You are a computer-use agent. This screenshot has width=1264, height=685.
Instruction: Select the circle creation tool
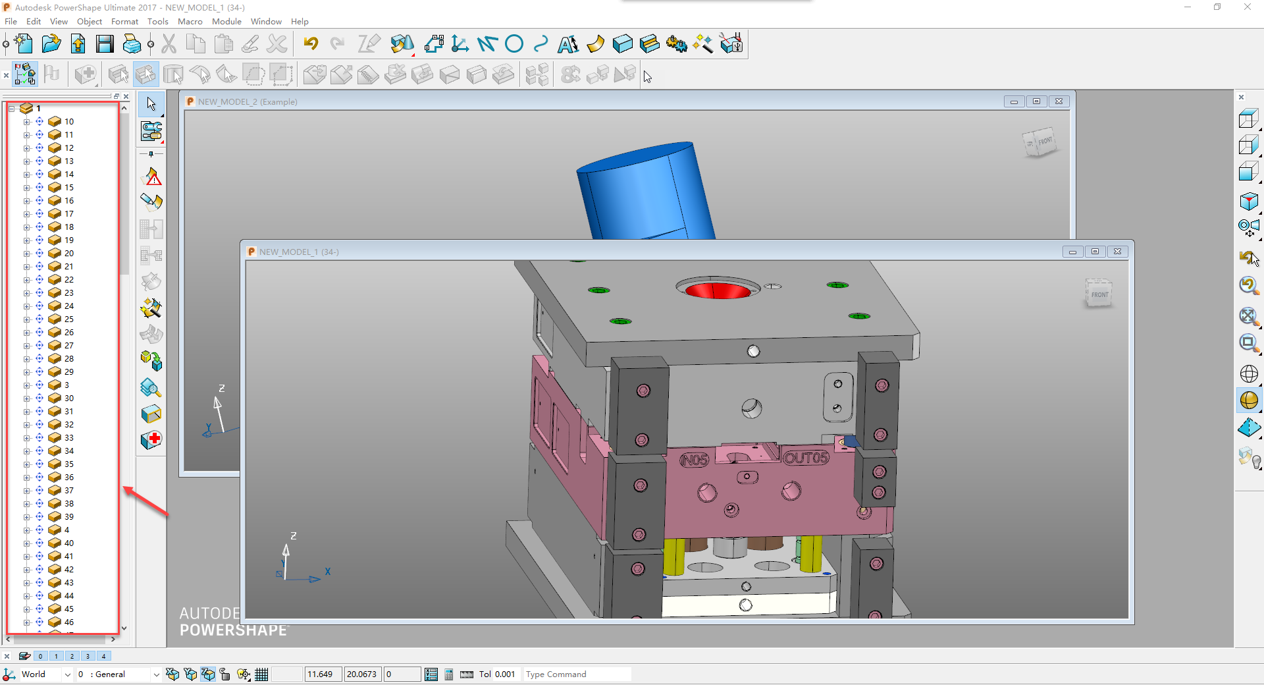(514, 43)
